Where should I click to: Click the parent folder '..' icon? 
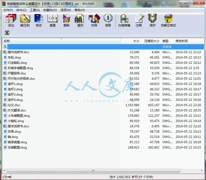(5, 47)
